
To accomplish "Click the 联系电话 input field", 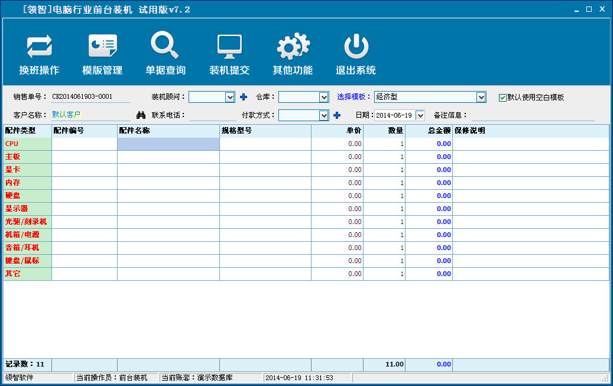I will click(x=213, y=115).
